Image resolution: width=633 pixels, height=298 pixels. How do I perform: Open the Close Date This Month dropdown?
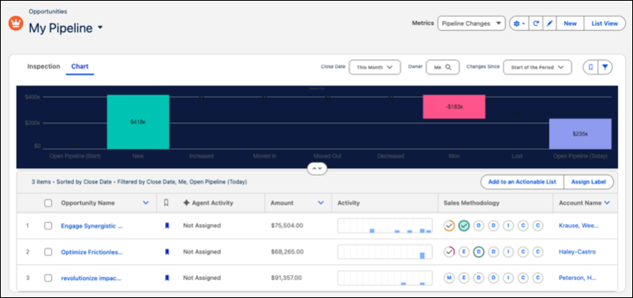point(375,68)
